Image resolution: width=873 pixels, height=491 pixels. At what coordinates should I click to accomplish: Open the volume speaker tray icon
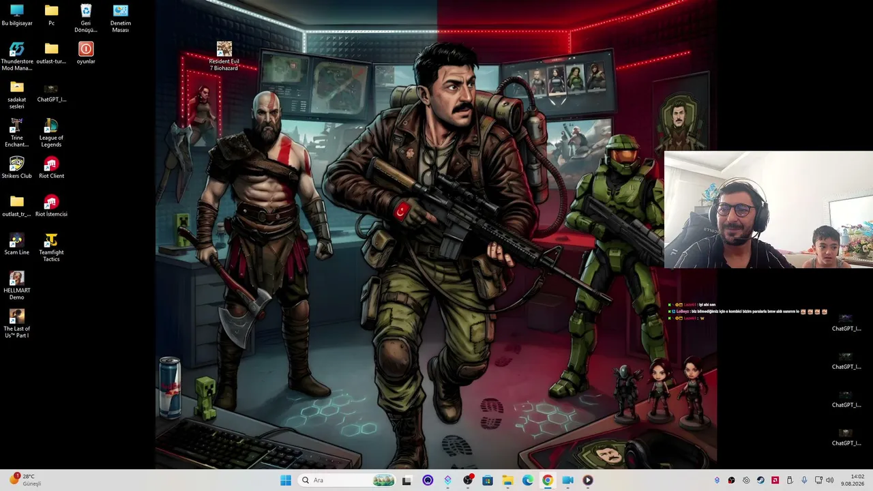tap(830, 480)
